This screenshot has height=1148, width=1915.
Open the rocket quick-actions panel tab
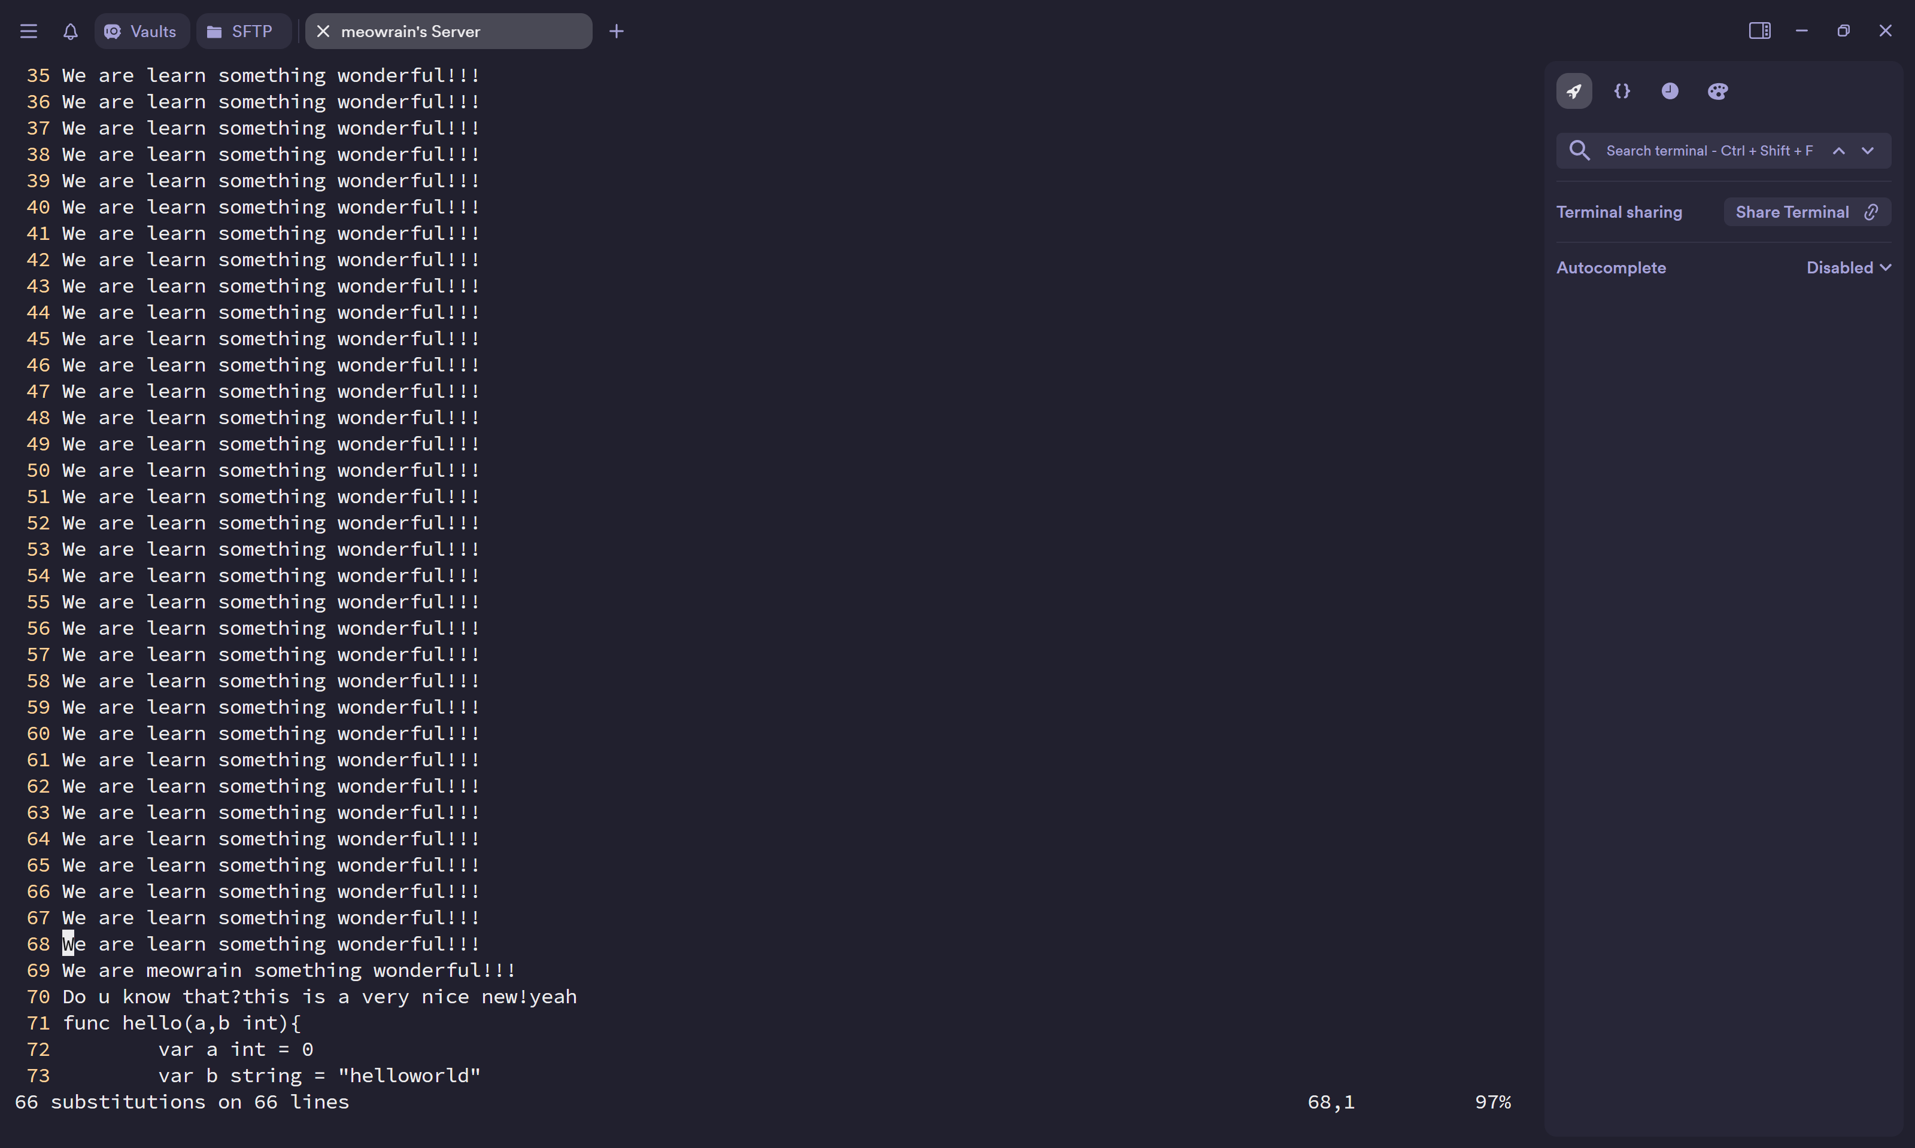pyautogui.click(x=1574, y=92)
